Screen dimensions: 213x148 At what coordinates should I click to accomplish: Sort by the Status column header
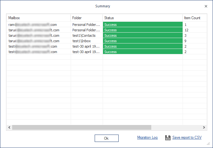click(143, 18)
